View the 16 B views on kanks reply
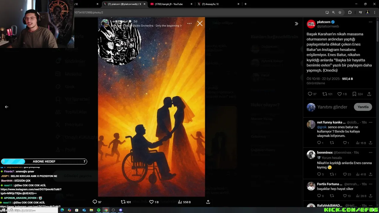Image resolution: width=379 pixels, height=213 pixels. click(x=361, y=143)
